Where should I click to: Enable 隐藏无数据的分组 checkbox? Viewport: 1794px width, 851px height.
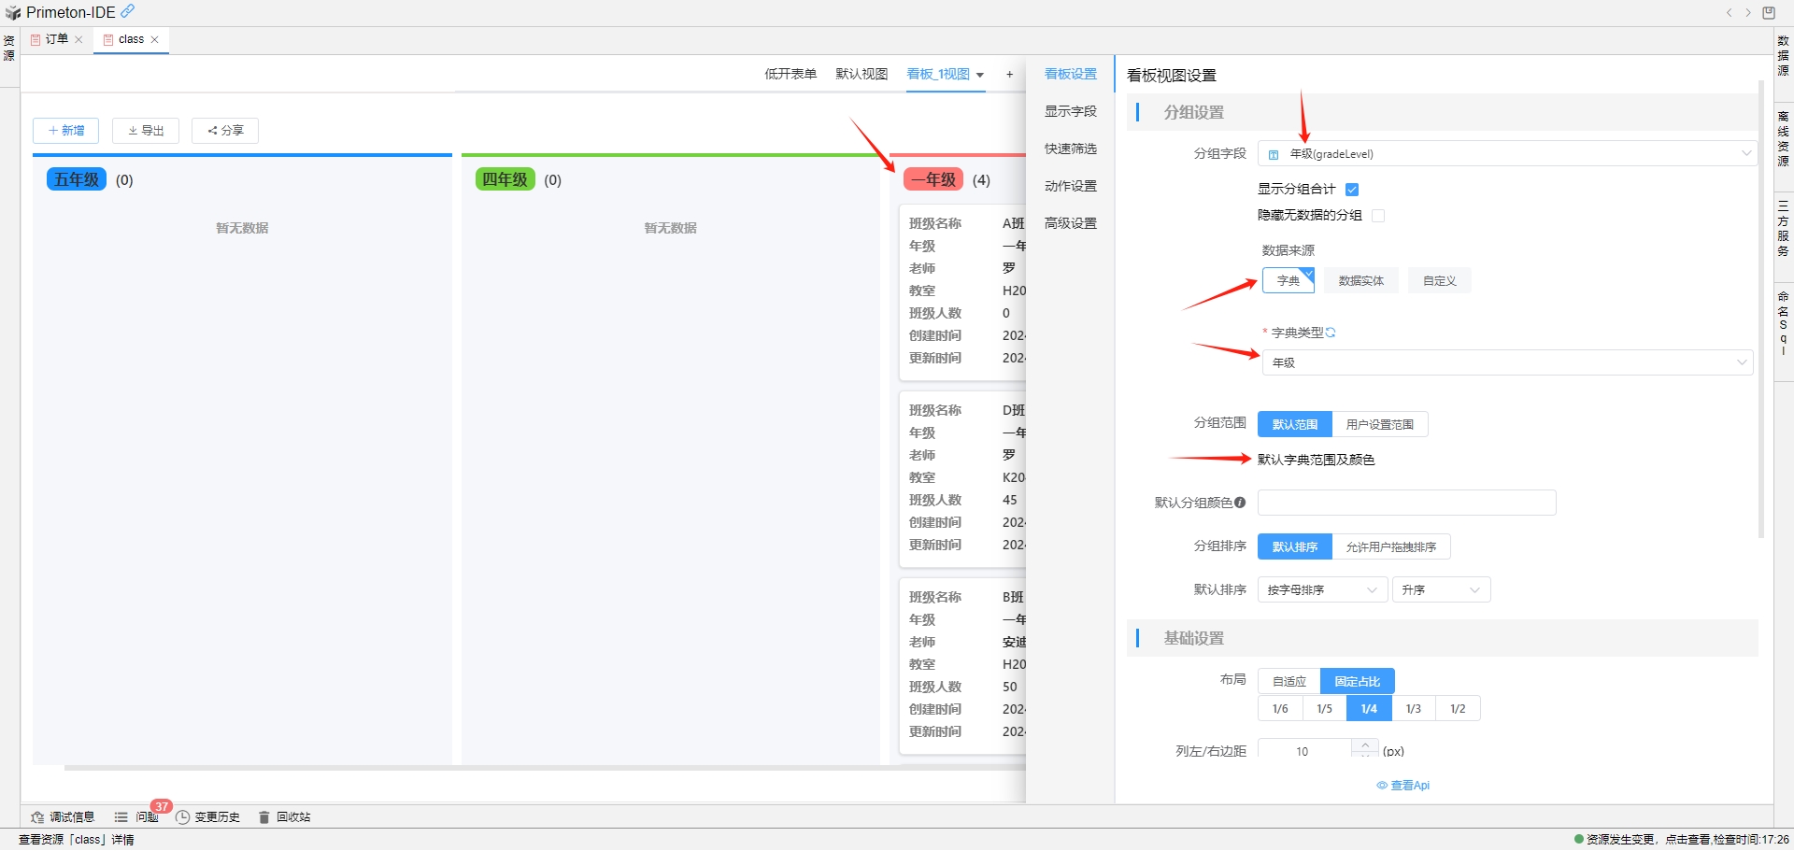tap(1378, 216)
